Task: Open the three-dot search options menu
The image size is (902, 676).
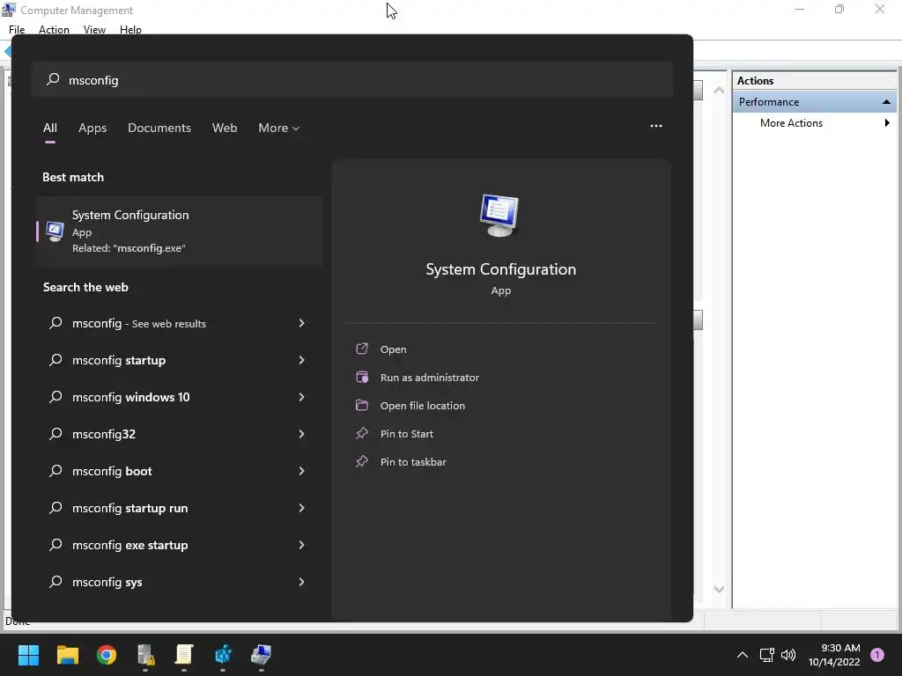Action: tap(655, 126)
